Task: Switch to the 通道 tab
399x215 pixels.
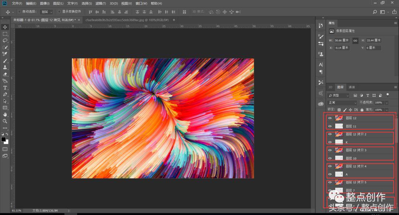Action: (351, 87)
